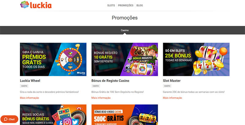Open the Luckia Wheel promo banner
The height and width of the screenshot is (125, 245).
[x=53, y=59]
